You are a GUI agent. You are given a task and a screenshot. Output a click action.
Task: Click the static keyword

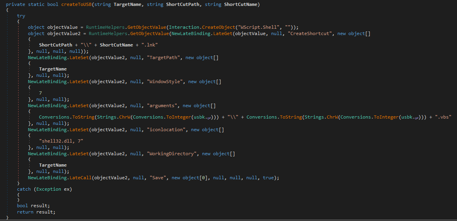tap(36, 5)
